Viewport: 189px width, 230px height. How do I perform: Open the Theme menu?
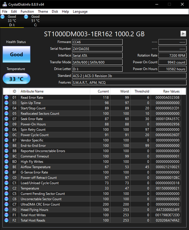tap(43, 11)
